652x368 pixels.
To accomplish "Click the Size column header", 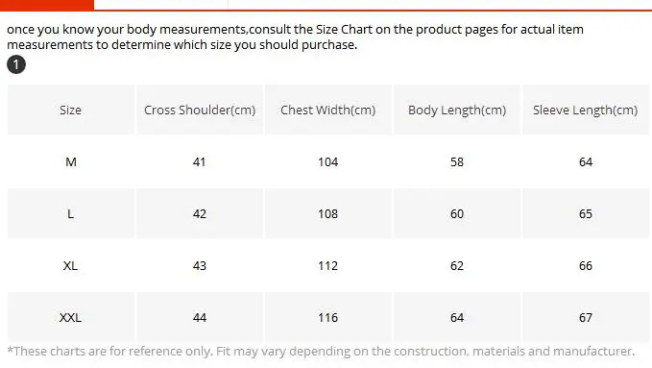I will [71, 110].
